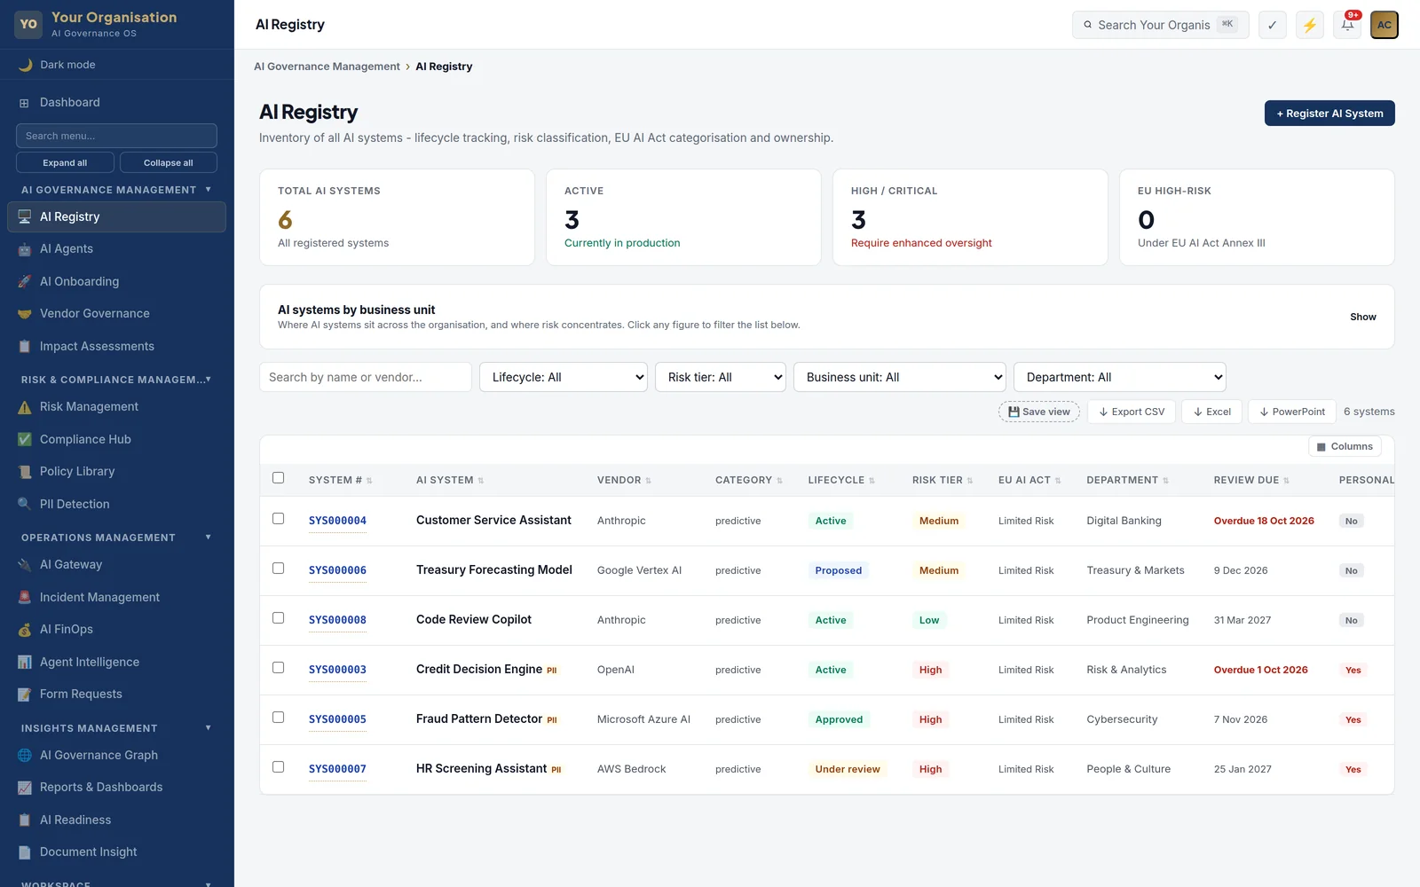Check the box for Customer Service Assistant row

[278, 519]
